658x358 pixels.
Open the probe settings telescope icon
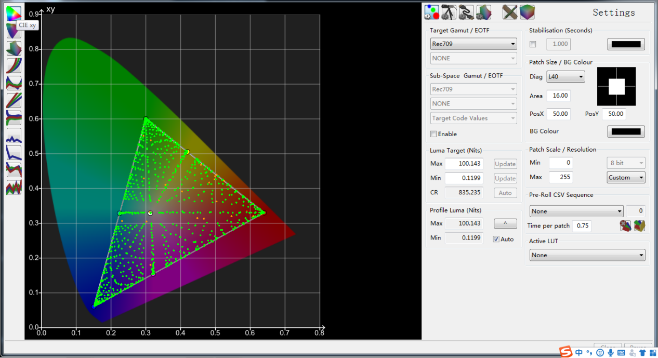point(449,12)
